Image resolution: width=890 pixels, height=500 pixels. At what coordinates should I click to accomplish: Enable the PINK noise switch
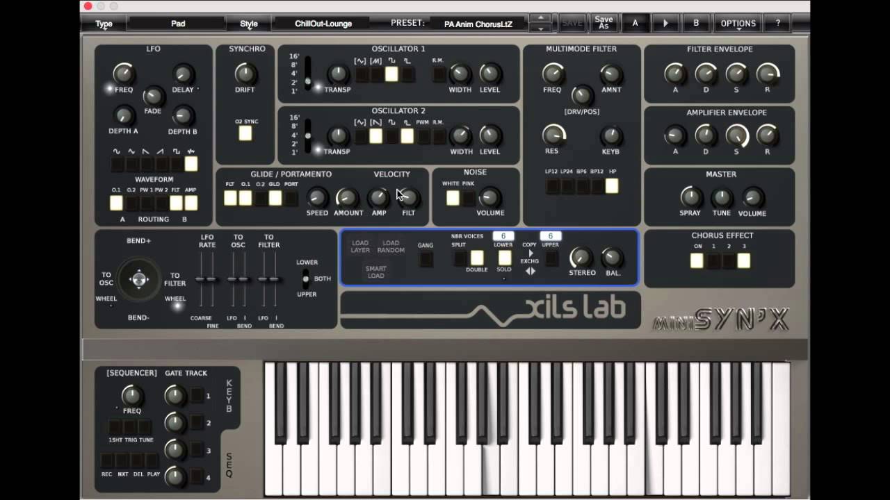[469, 198]
